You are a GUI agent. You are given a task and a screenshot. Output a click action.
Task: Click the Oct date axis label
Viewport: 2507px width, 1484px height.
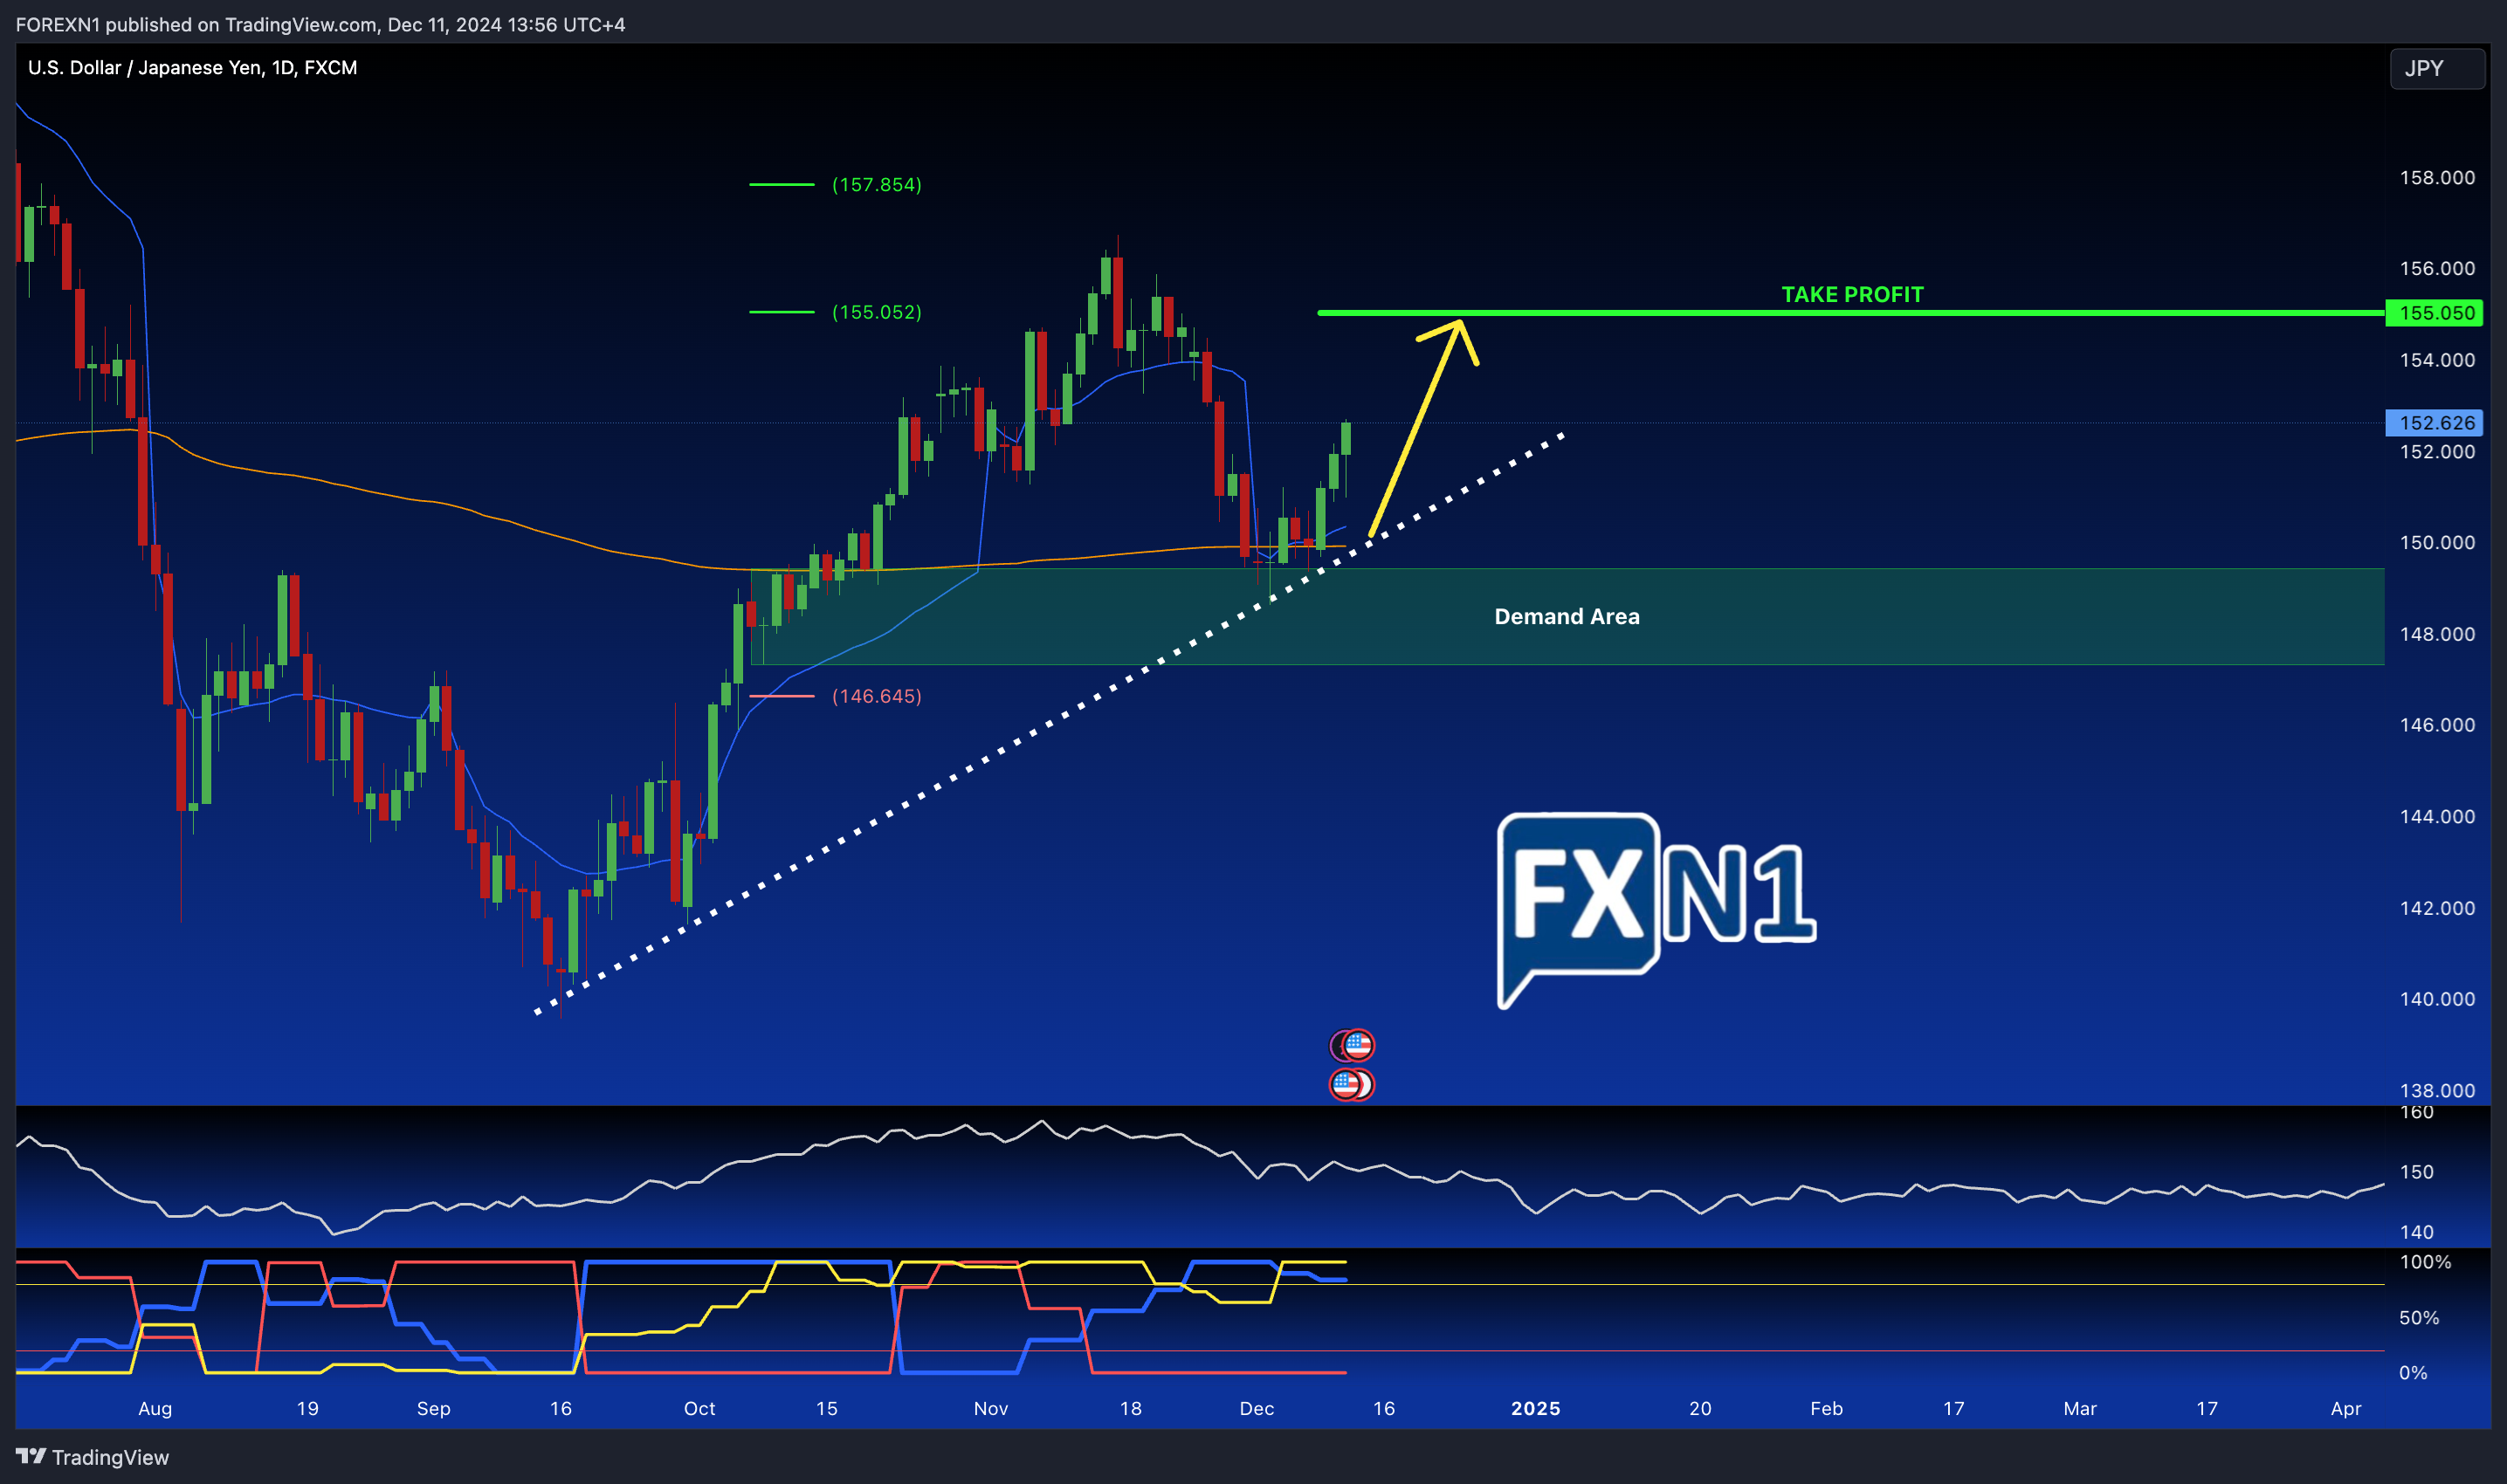(x=699, y=1408)
